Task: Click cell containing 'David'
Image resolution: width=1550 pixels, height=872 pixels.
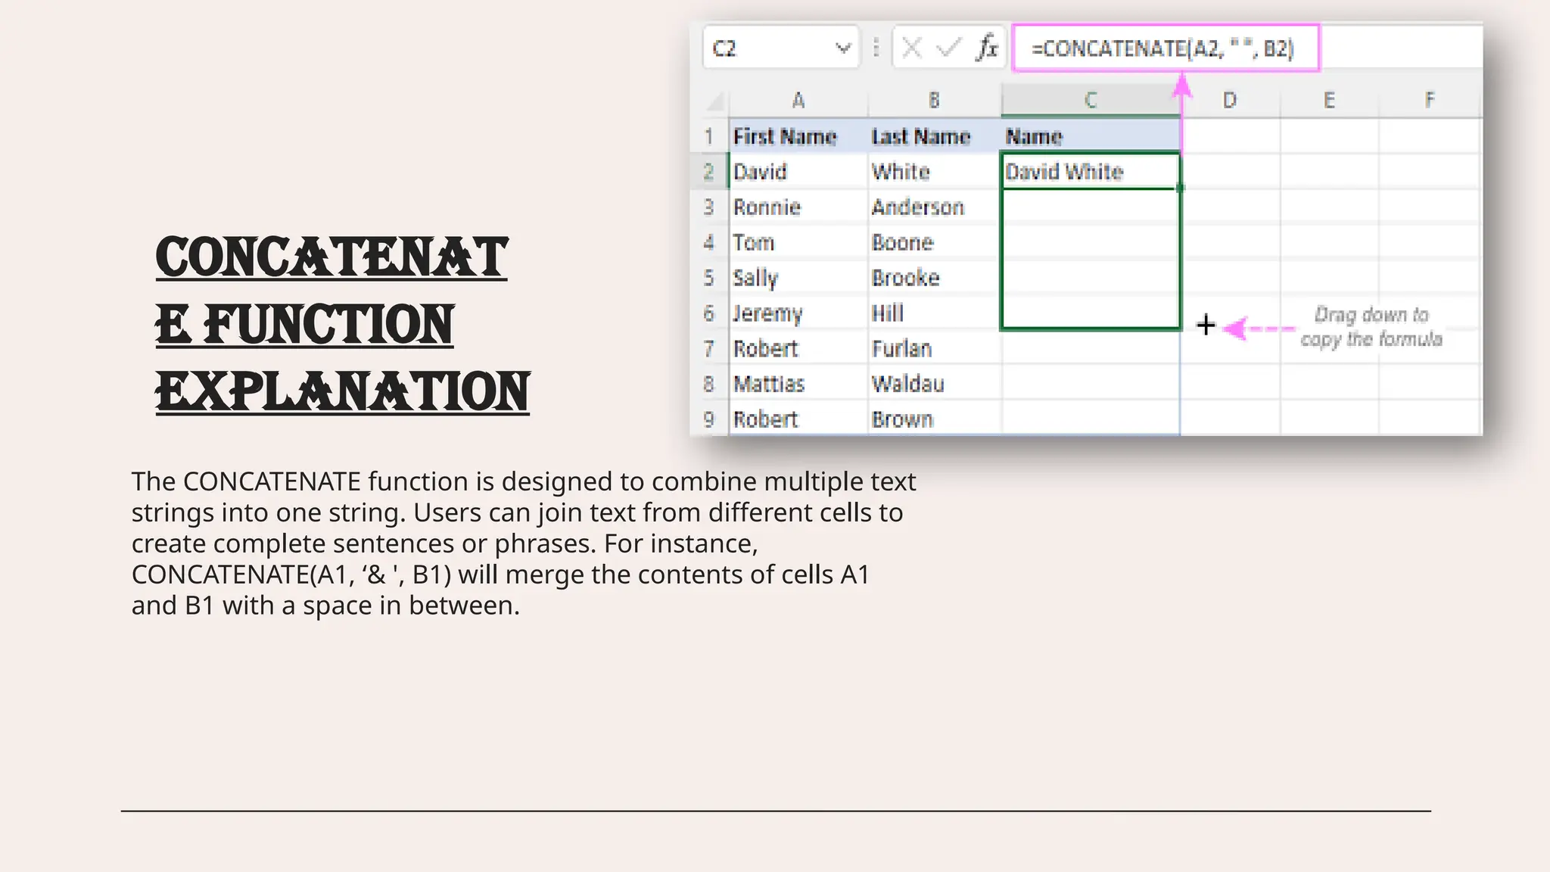Action: (x=798, y=172)
